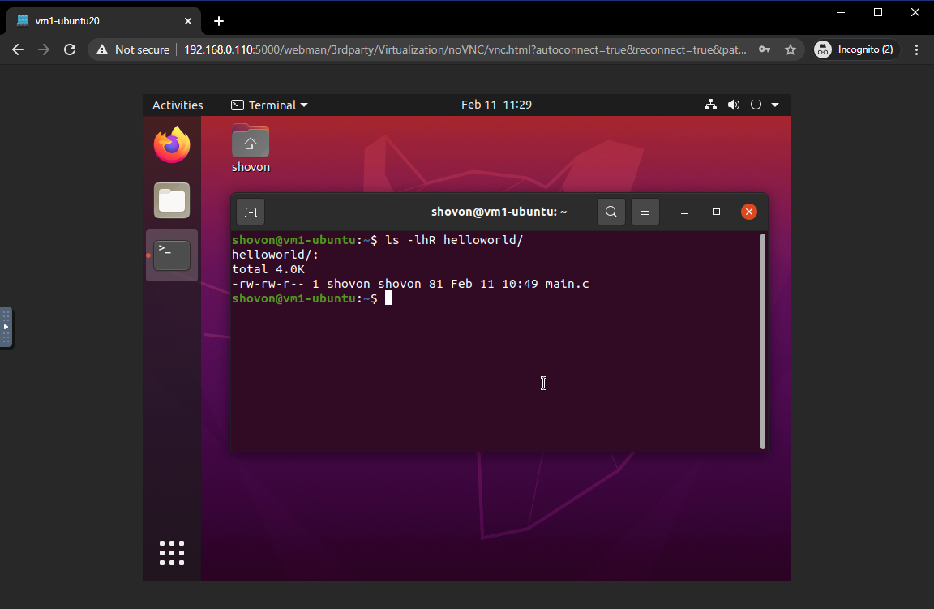Click the Terminal icon in the dock

172,255
